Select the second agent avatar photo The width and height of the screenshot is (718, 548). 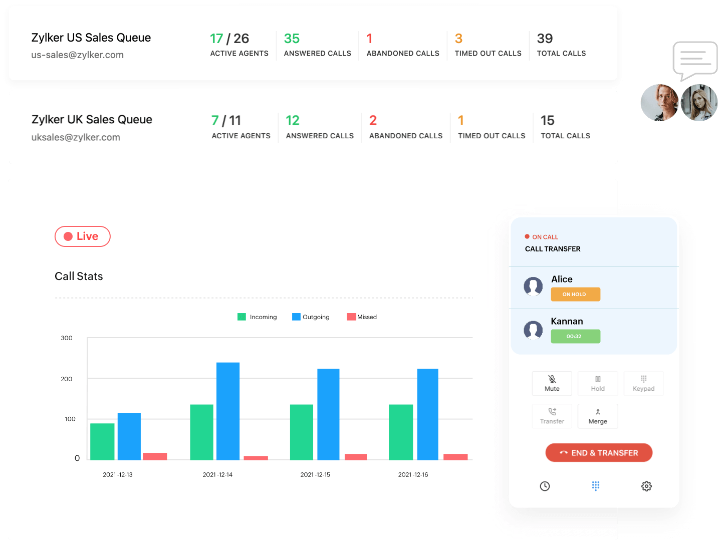[x=699, y=103]
